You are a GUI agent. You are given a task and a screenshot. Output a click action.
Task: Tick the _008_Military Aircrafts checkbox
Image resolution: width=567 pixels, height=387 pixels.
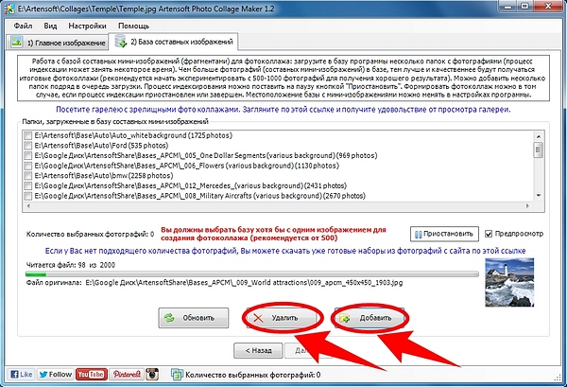click(x=27, y=196)
